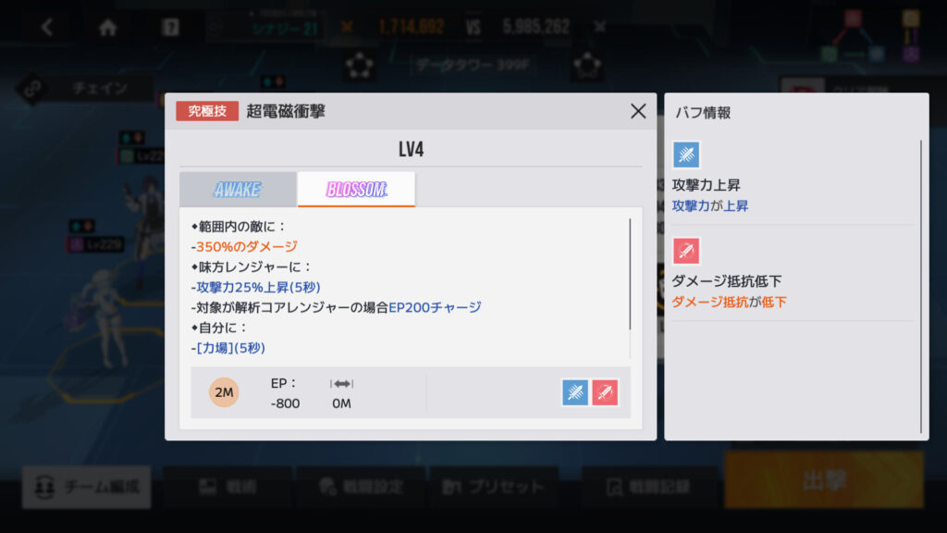Image resolution: width=947 pixels, height=533 pixels.
Task: Click the 2M range circle indicator
Action: (224, 392)
